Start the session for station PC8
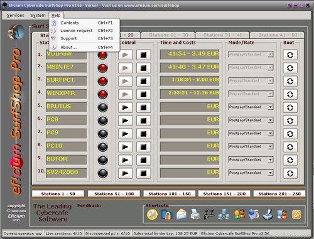This screenshot has width=314, height=239. [125, 121]
